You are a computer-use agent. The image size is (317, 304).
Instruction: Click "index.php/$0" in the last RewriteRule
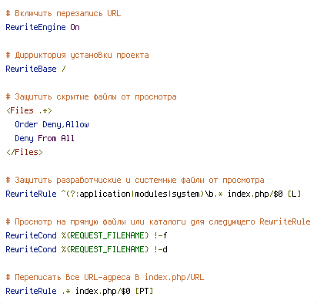pos(103,291)
